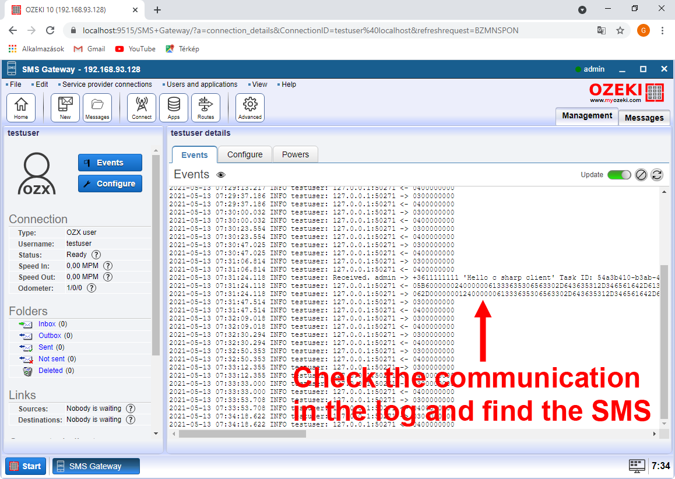Image resolution: width=675 pixels, height=479 pixels.
Task: Click the left panel vertical scrollbar thumb
Action: pos(156,255)
